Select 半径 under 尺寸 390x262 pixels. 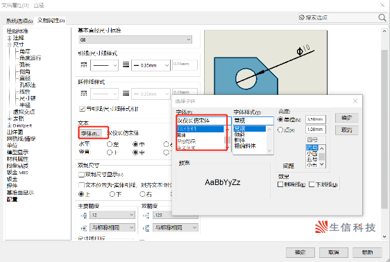pyautogui.click(x=25, y=105)
